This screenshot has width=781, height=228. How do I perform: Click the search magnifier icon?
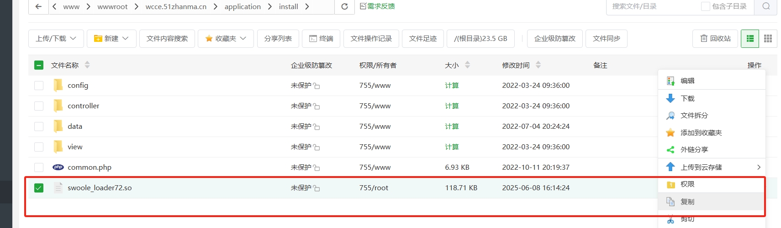[766, 6]
